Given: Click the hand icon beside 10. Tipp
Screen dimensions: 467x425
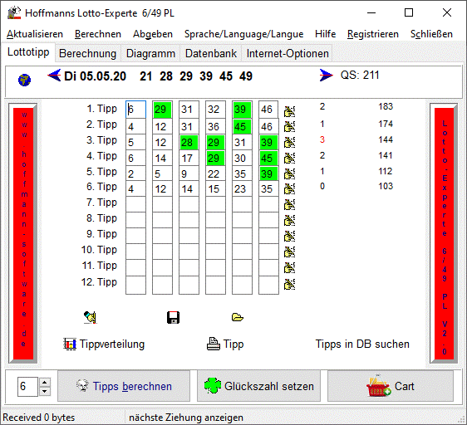Looking at the screenshot, I should [x=289, y=252].
